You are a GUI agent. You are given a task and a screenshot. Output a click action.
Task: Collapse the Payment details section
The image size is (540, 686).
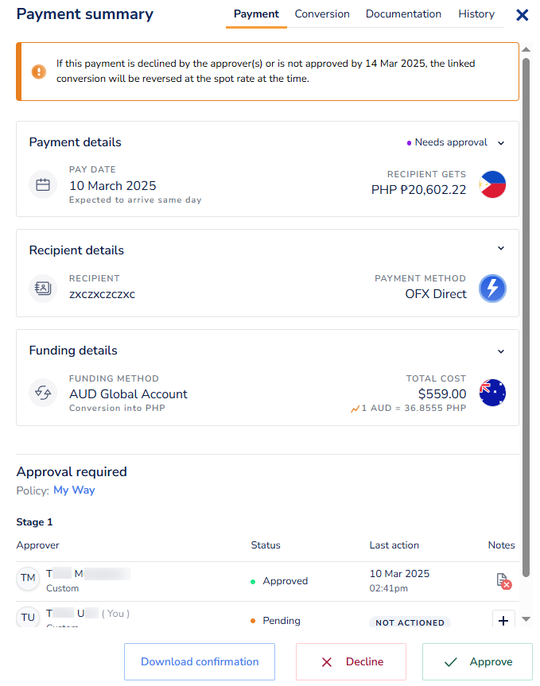[501, 142]
